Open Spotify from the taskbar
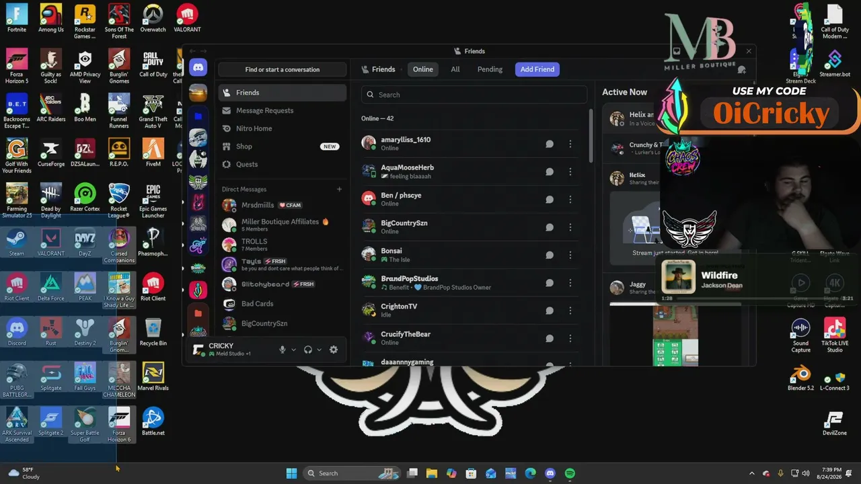This screenshot has width=861, height=484. (570, 473)
